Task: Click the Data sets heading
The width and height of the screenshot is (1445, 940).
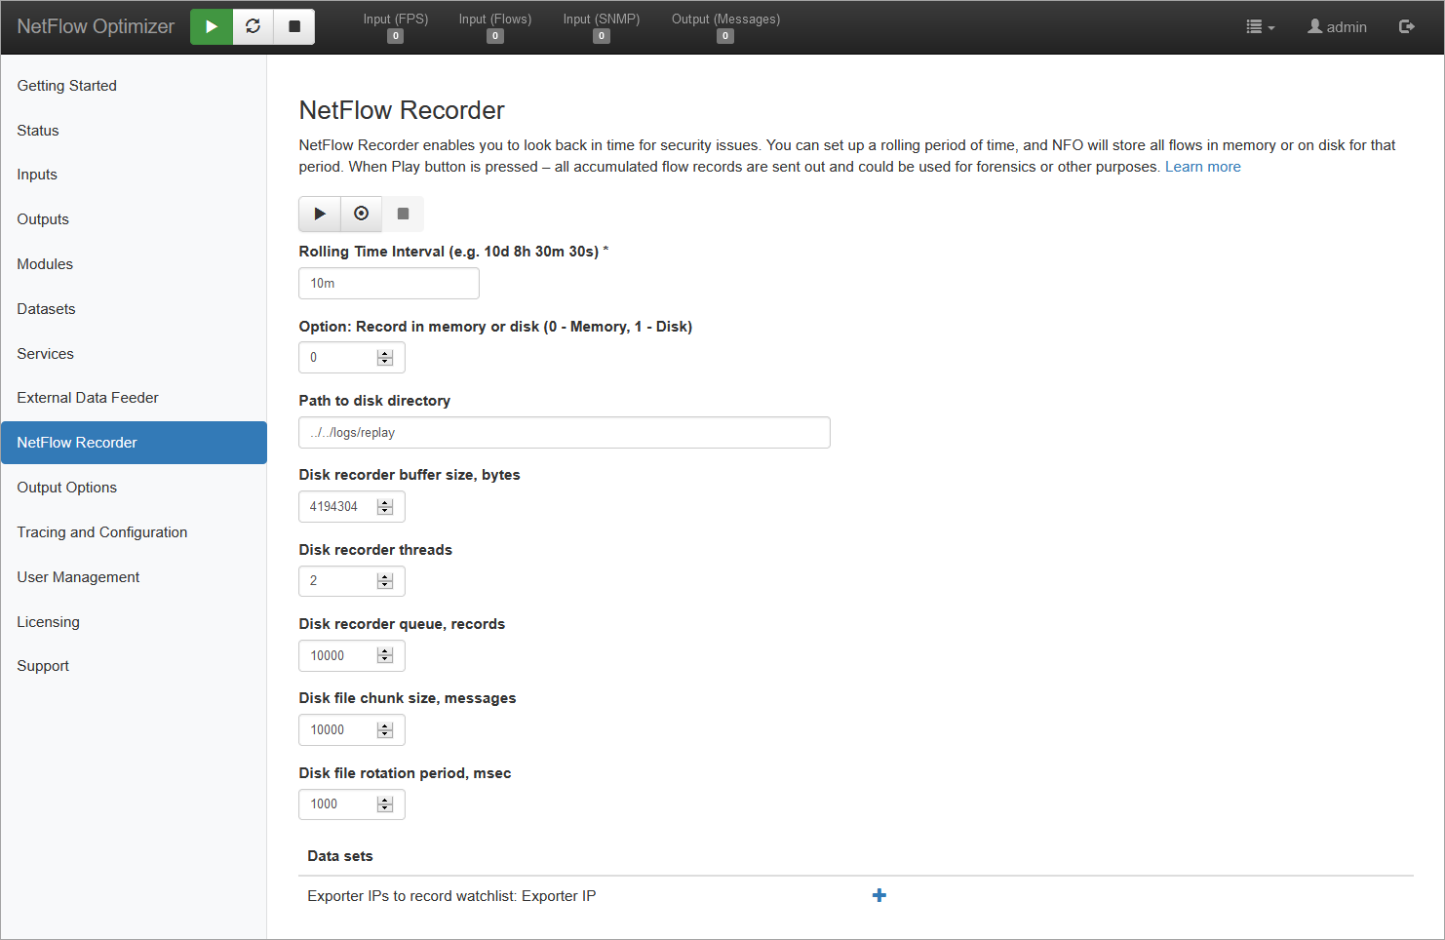Action: click(340, 856)
